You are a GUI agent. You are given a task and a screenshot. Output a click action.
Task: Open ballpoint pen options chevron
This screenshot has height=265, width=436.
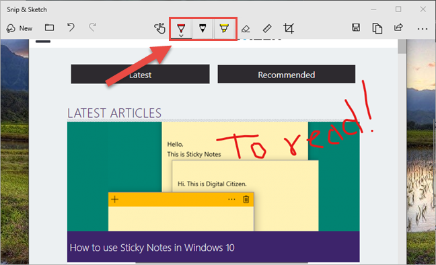tap(181, 36)
